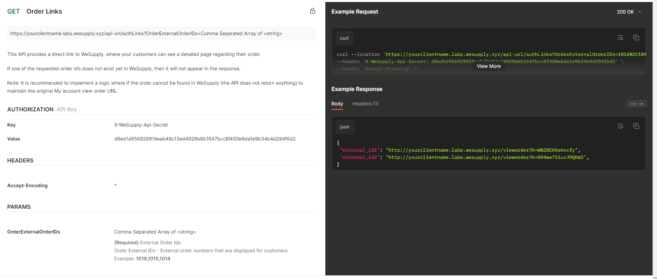Screen dimensions: 657x279
Task: Click the authLinks request URL field
Action: click(161, 34)
